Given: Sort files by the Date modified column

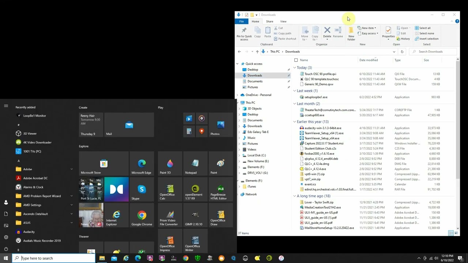Looking at the screenshot, I should 375,60.
